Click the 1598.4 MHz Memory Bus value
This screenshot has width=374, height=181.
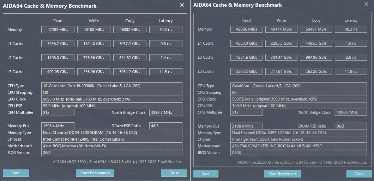(58, 126)
